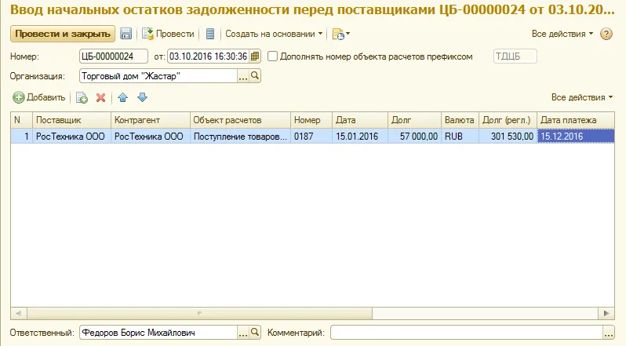Select РосТехника ООО in Поставщик column

(x=72, y=136)
